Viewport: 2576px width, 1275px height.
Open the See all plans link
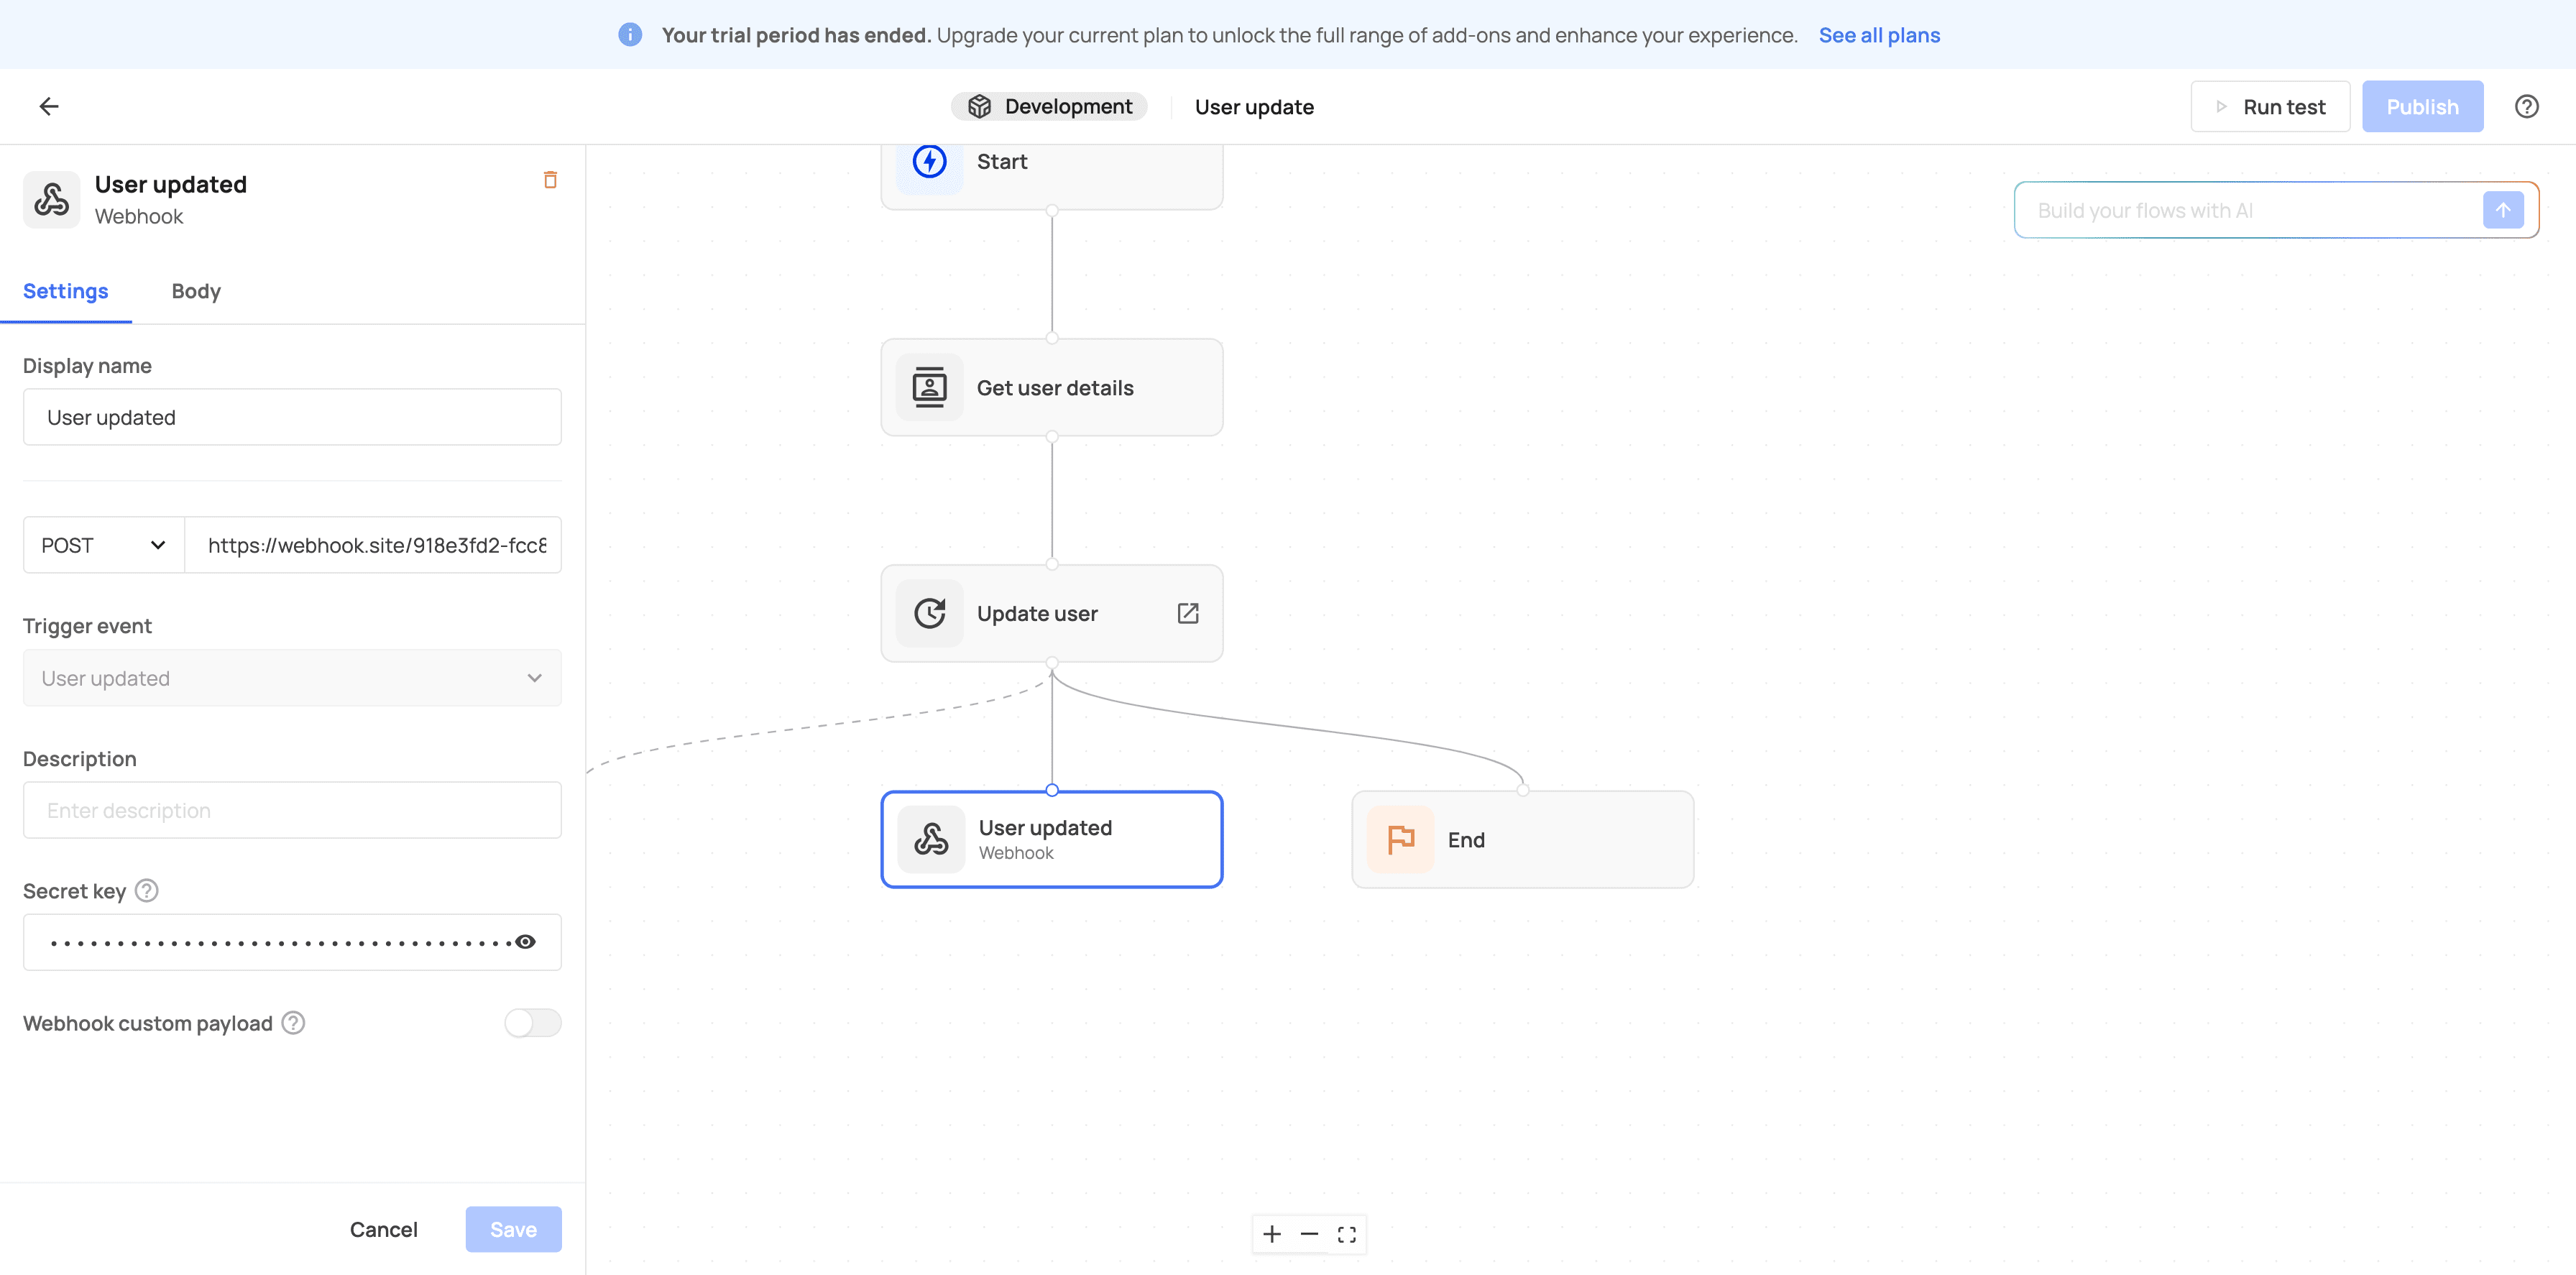click(1879, 35)
